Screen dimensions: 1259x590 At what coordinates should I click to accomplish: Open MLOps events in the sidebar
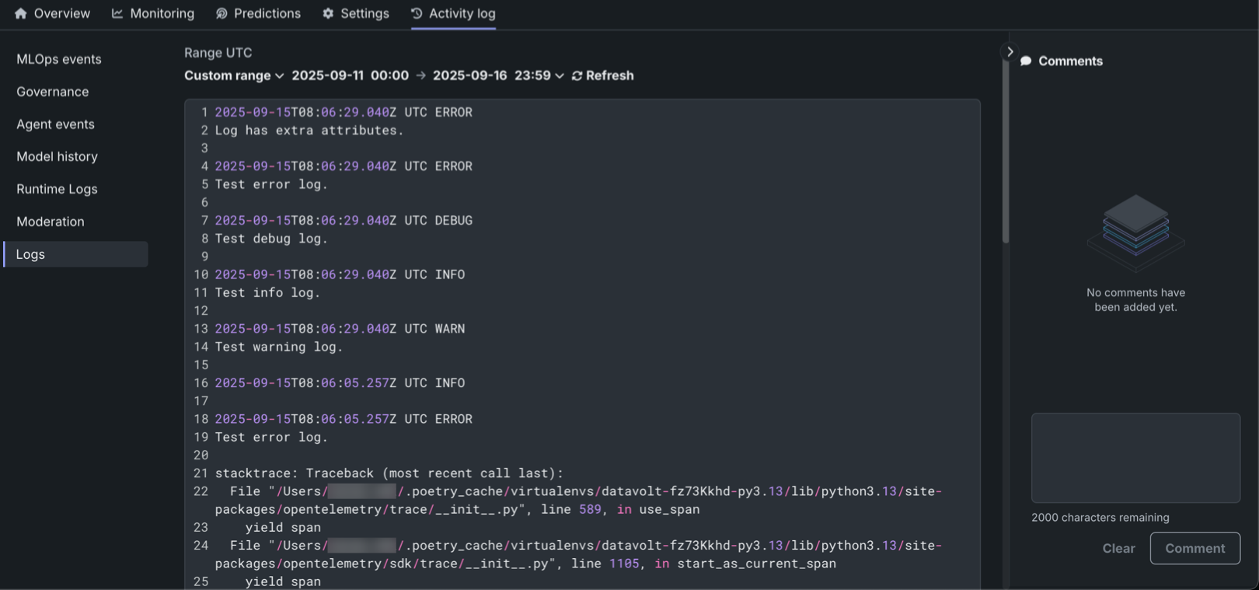[59, 59]
